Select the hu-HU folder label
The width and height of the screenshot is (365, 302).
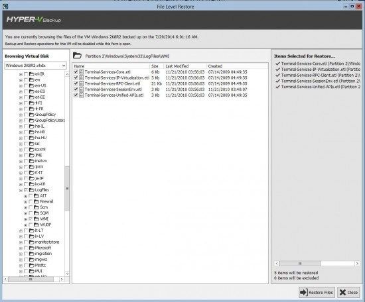tap(40, 138)
